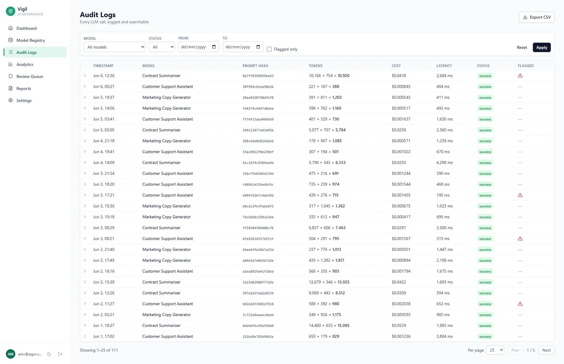The width and height of the screenshot is (564, 364).
Task: Click the Export CSV button
Action: (x=537, y=17)
